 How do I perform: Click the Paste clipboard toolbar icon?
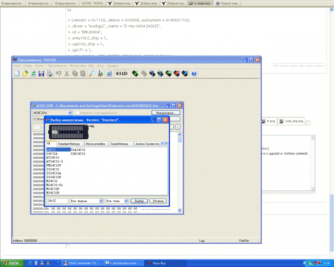[x=83, y=74]
